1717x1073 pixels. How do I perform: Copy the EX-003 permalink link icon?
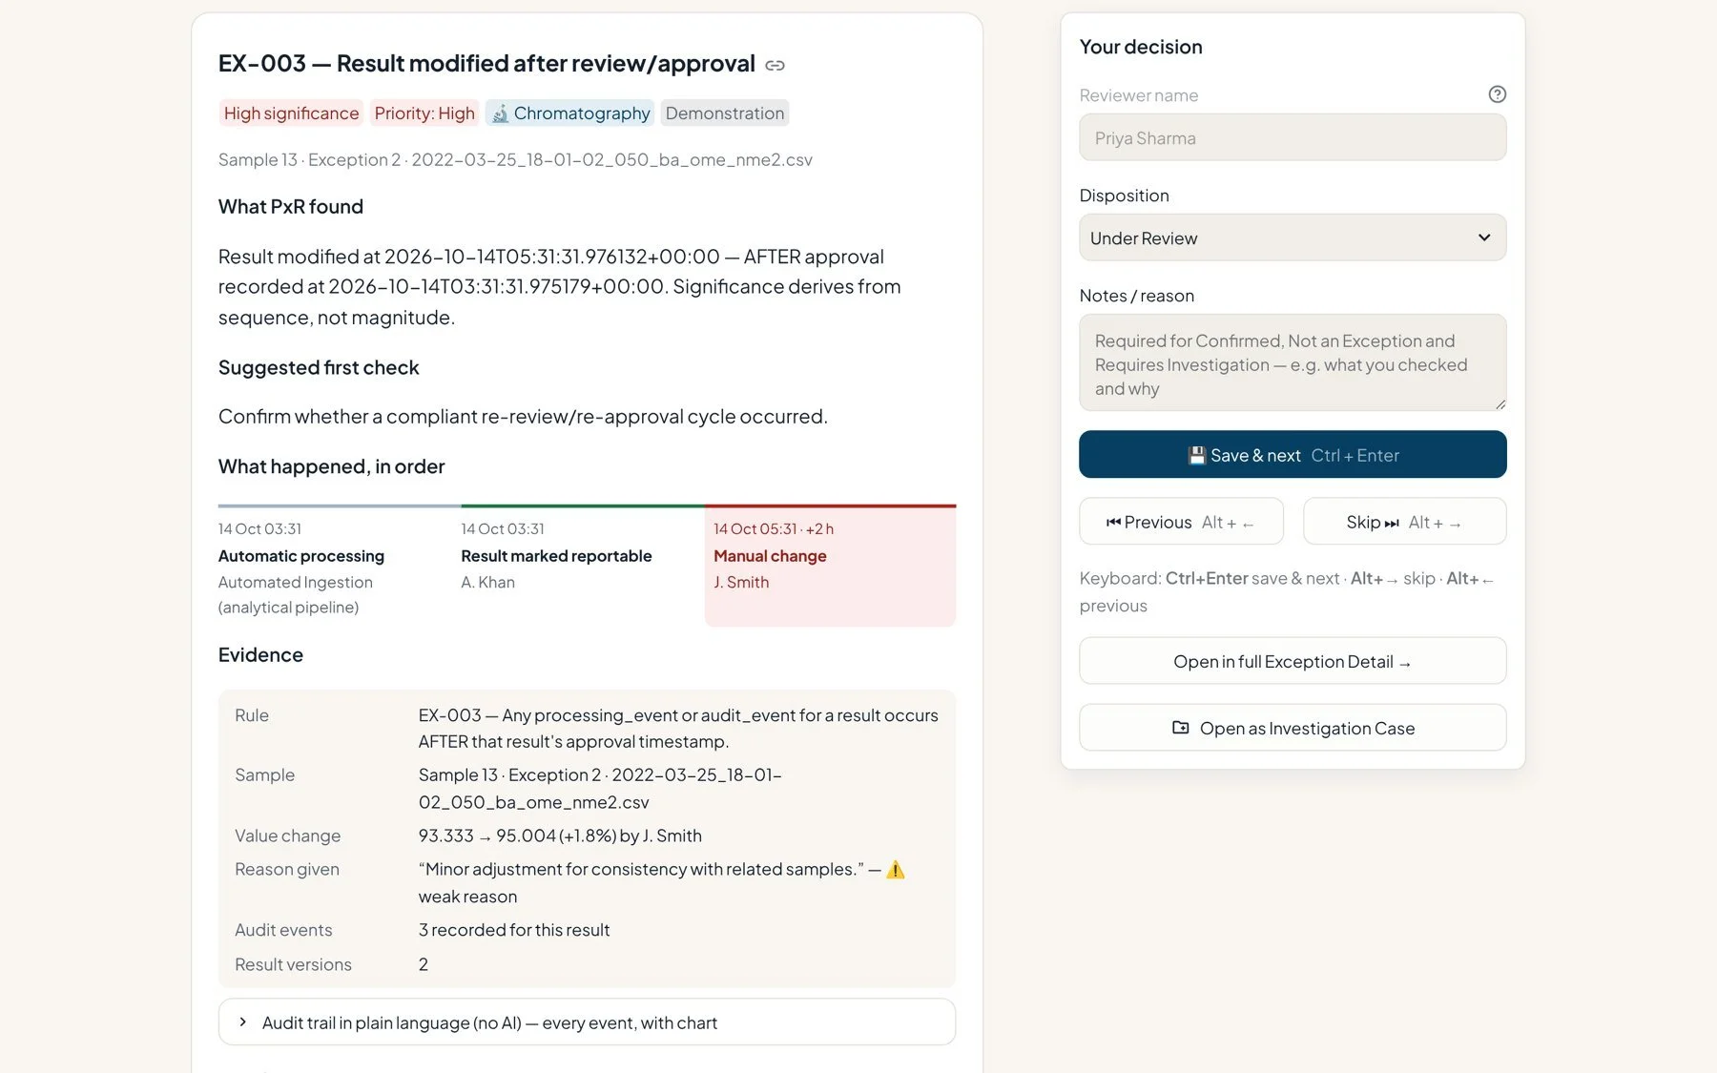(x=775, y=65)
